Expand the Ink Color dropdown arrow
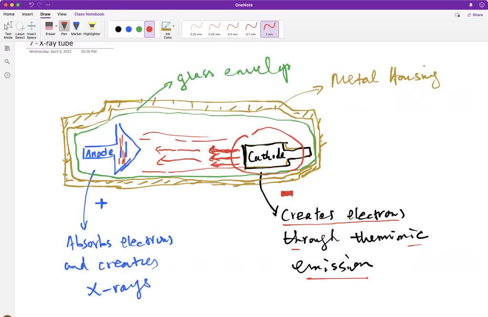The image size is (488, 317). (173, 26)
